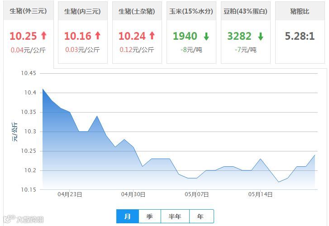329x226 pixels.
Task: Click the 05月14日 axis label
Action: (260, 194)
